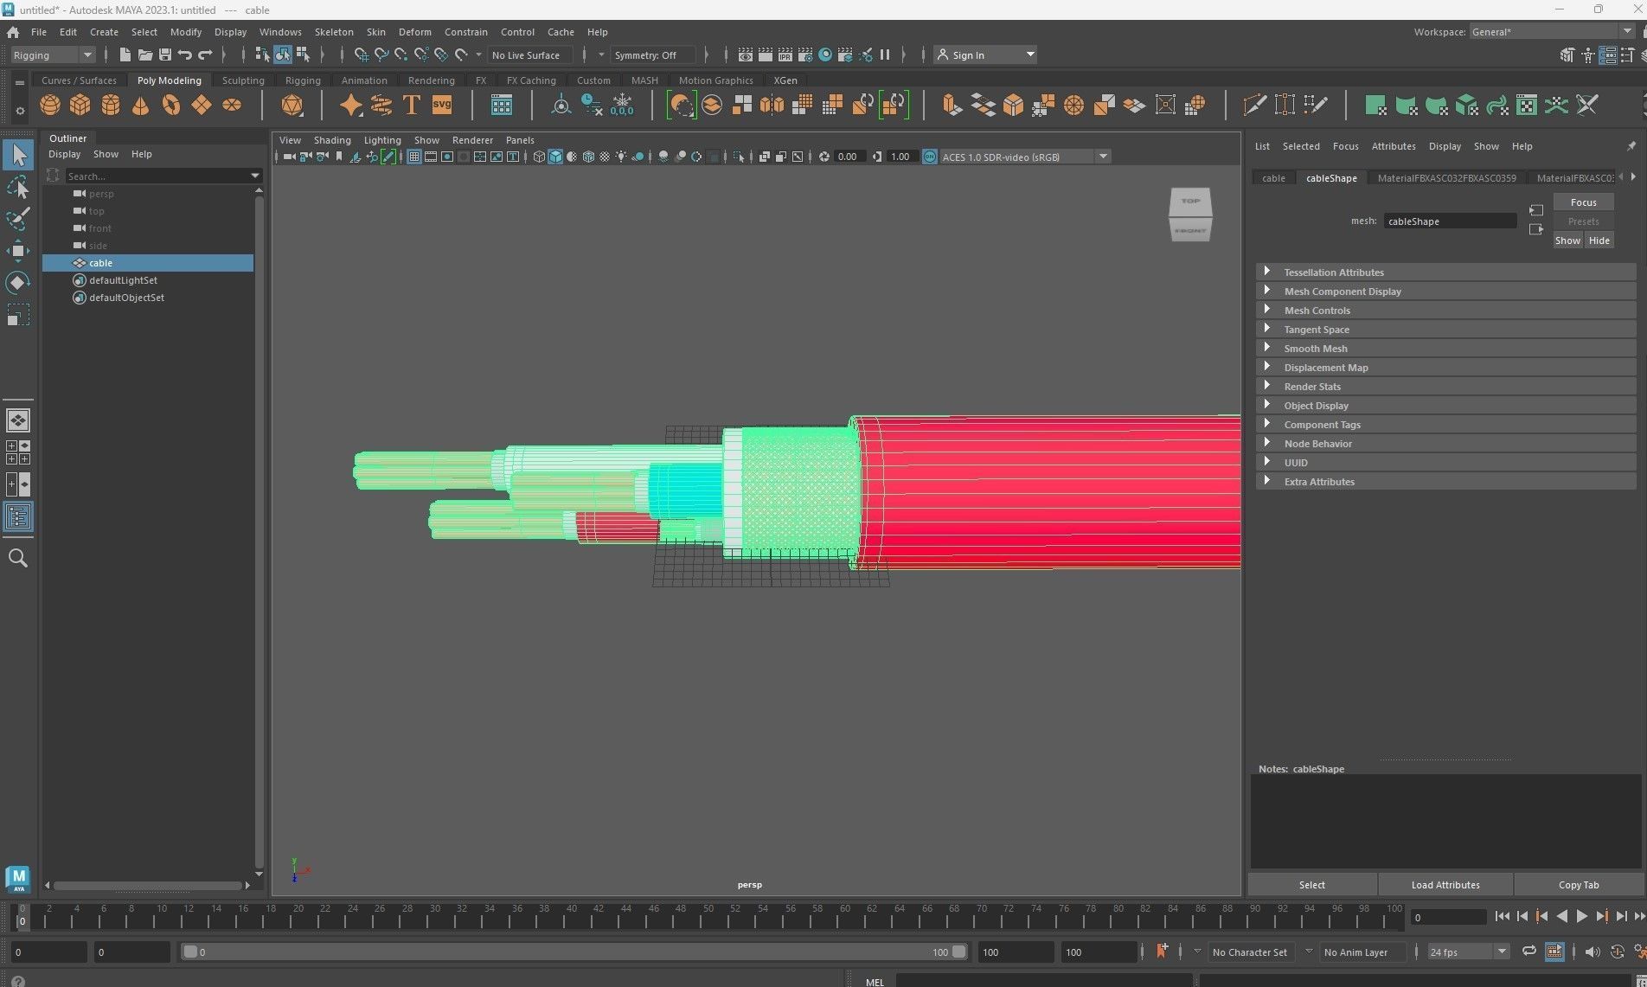Click the polygon Type tool (T) icon

[x=412, y=106]
